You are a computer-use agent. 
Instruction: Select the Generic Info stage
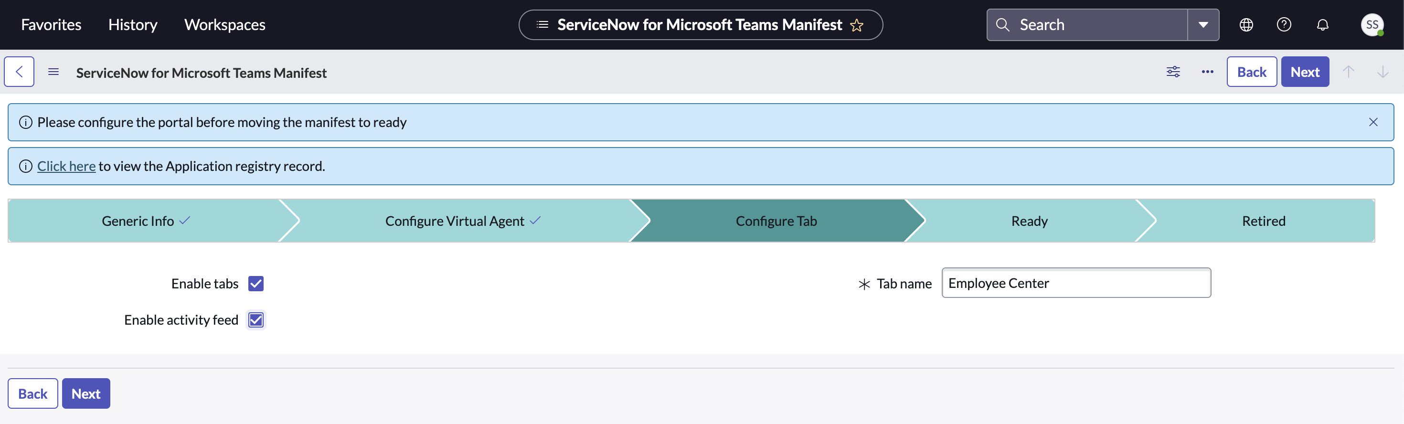[146, 221]
